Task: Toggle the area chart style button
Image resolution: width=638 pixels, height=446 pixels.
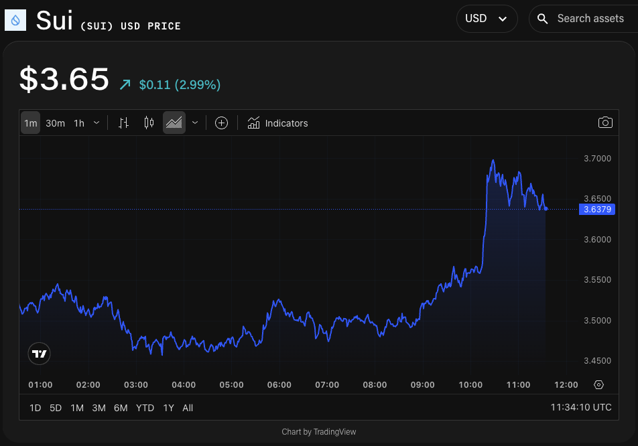Action: click(174, 123)
